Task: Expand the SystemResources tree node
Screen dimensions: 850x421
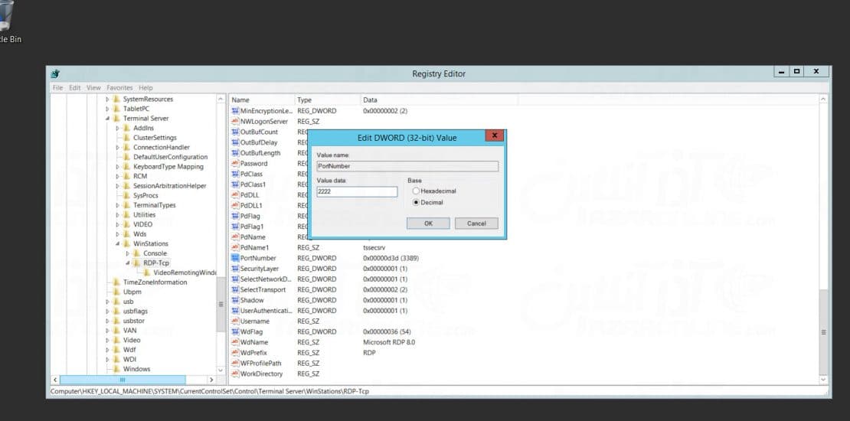Action: click(x=107, y=100)
